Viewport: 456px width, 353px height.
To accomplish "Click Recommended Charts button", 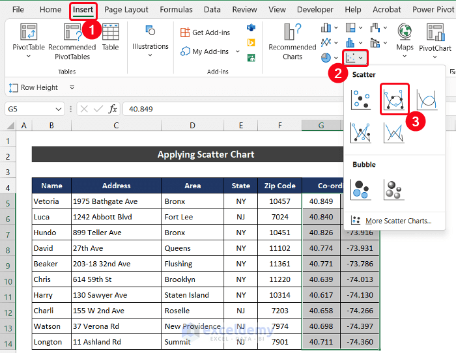I will pos(292,40).
